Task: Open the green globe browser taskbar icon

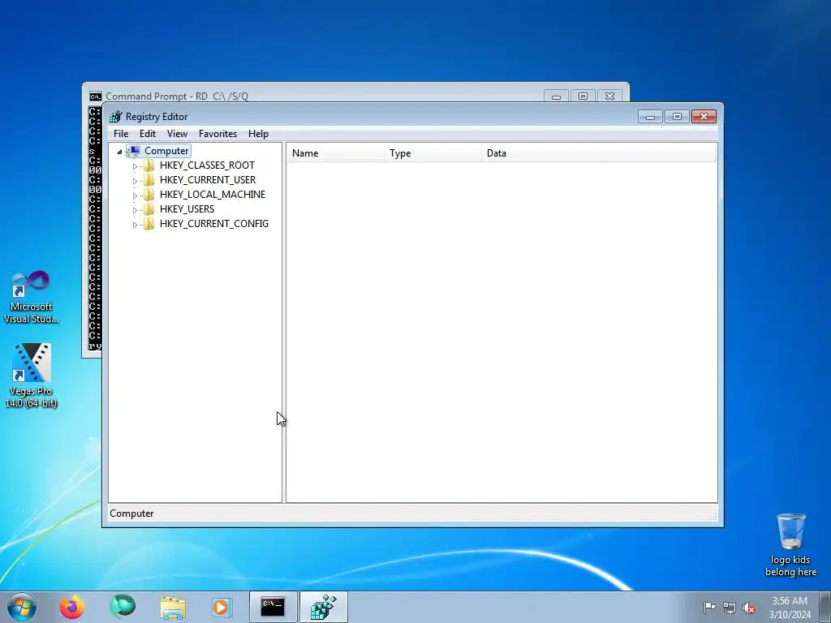Action: pos(123,607)
